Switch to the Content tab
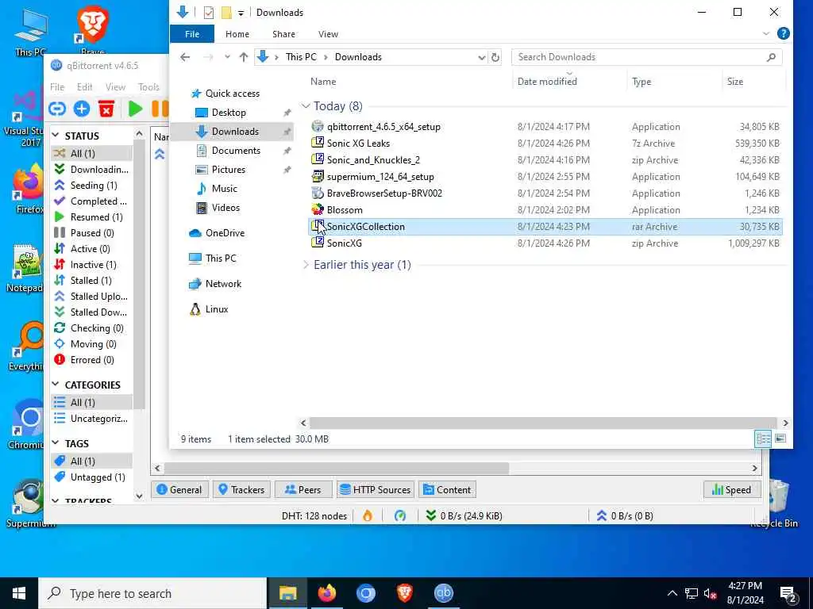 447,490
